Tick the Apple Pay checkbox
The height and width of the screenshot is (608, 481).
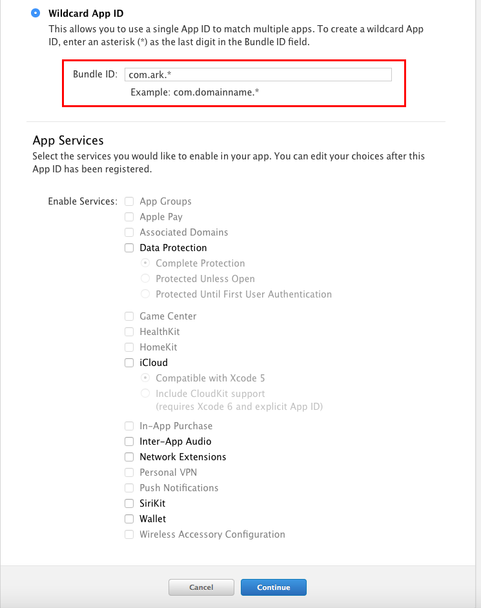pos(129,217)
